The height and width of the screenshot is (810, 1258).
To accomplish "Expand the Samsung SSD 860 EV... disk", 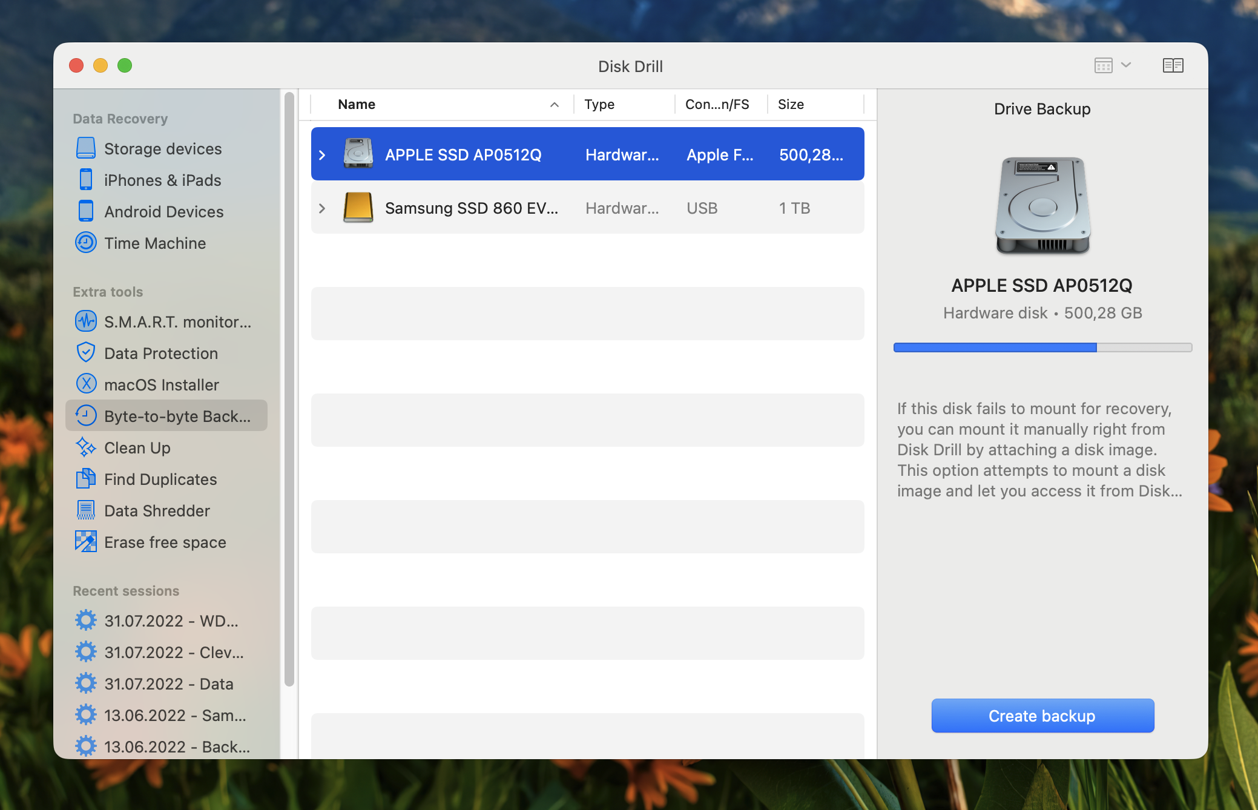I will coord(323,207).
